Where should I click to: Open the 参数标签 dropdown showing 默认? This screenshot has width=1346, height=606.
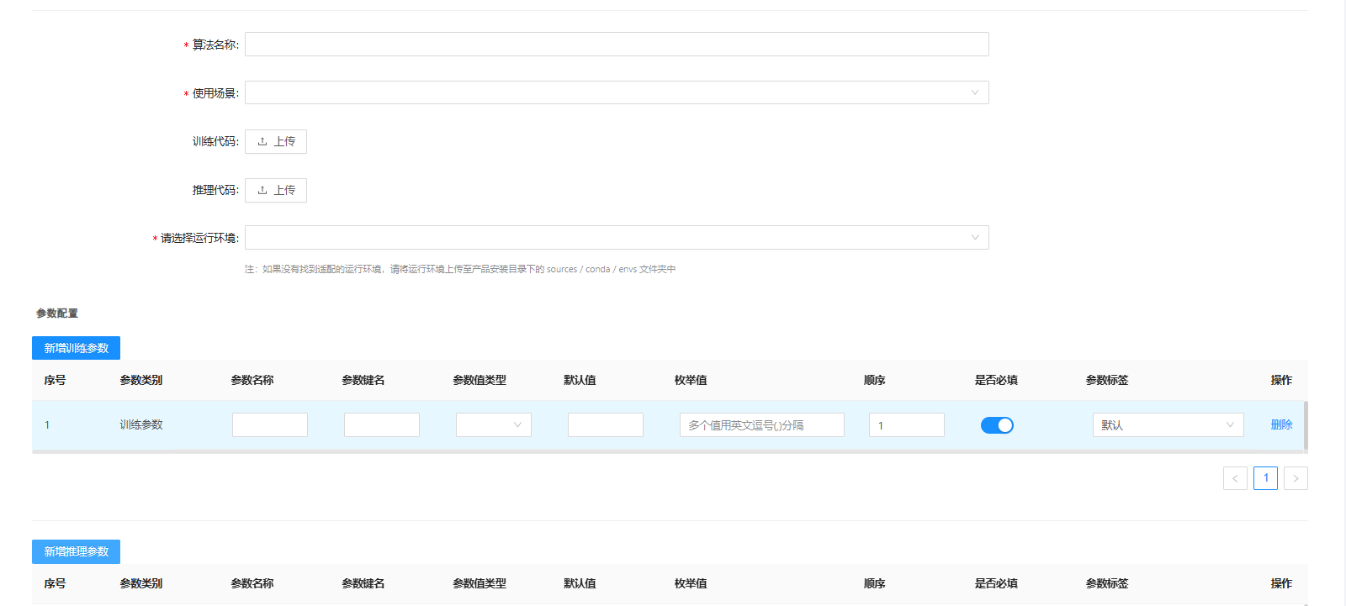pos(1167,425)
